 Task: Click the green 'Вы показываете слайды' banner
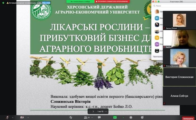click(x=80, y=1)
